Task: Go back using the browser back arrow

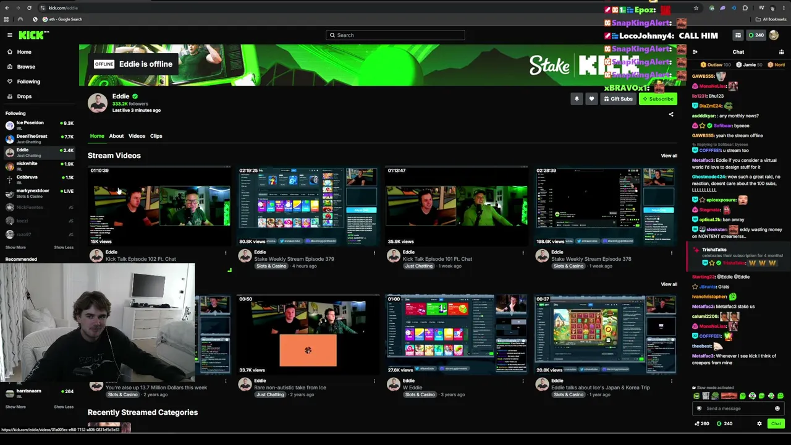Action: point(7,8)
